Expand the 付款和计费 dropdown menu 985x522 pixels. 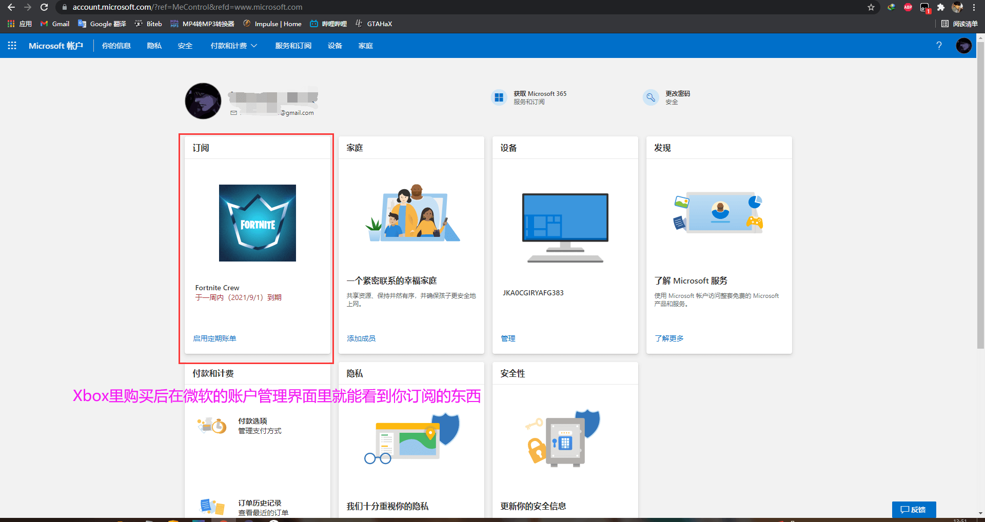(x=234, y=46)
